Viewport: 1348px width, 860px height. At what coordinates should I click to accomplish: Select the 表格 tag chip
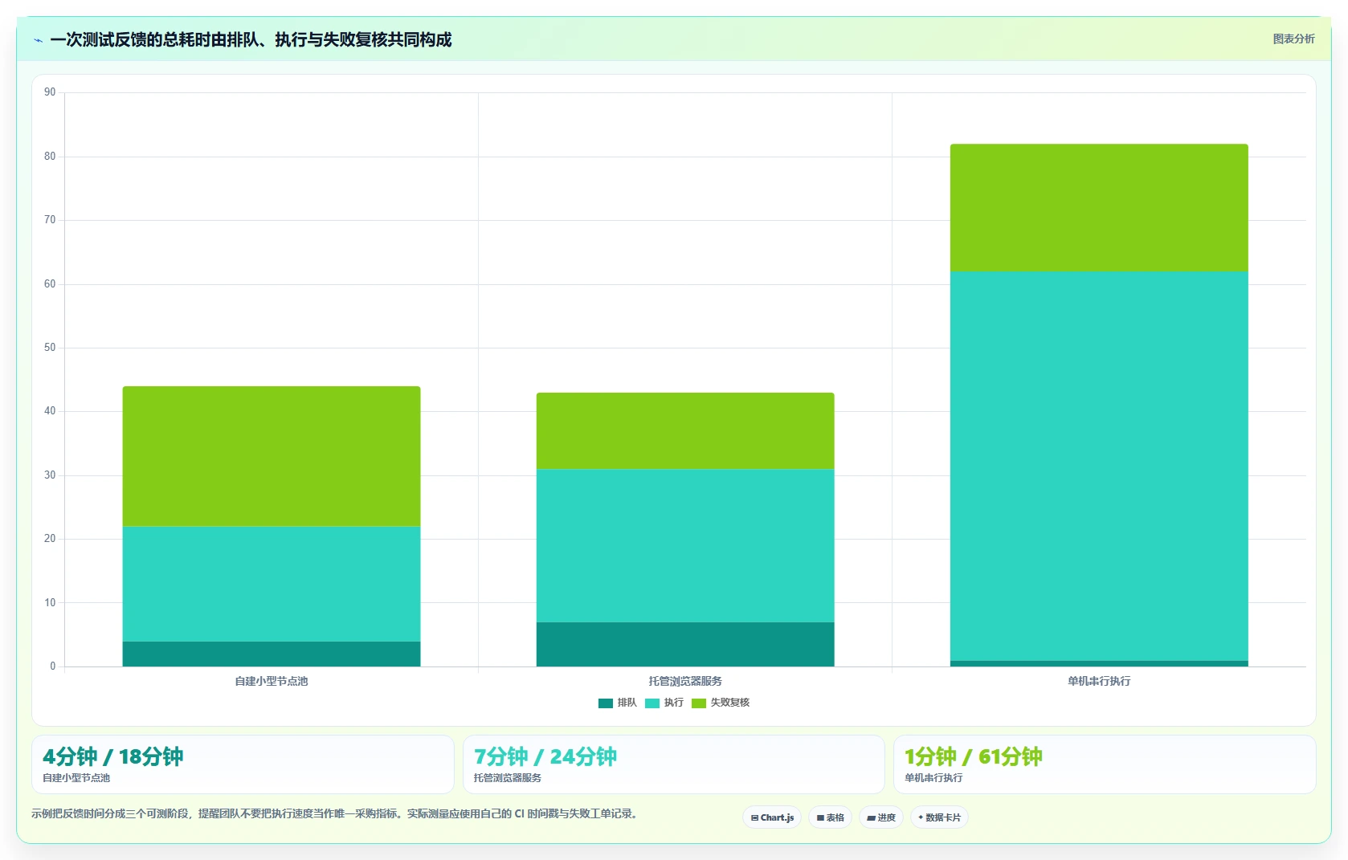(x=830, y=817)
